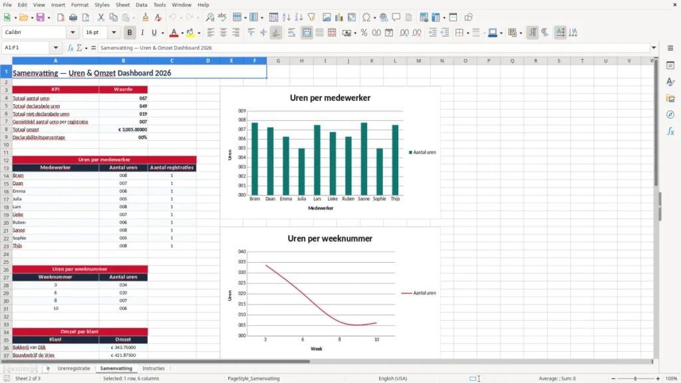Screen dimensions: 681x383
Task: Open the Format menu
Action: tap(80, 5)
